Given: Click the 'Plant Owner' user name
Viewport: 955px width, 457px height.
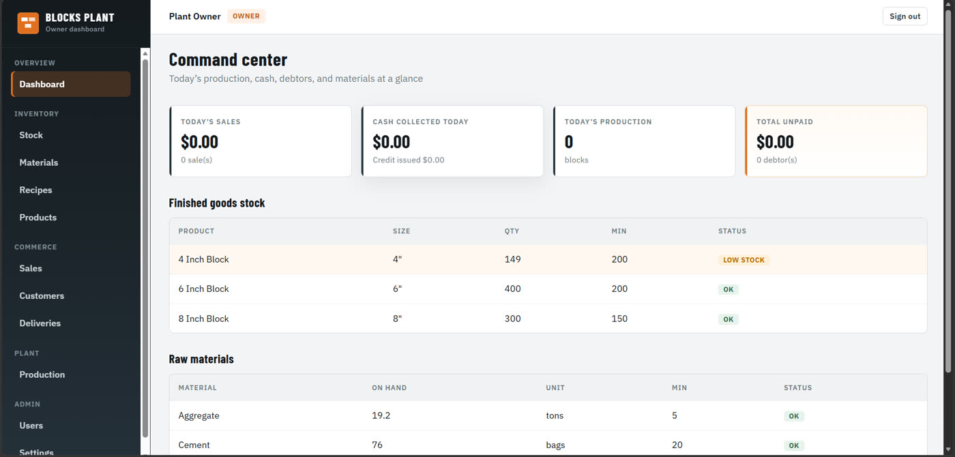Looking at the screenshot, I should [195, 16].
